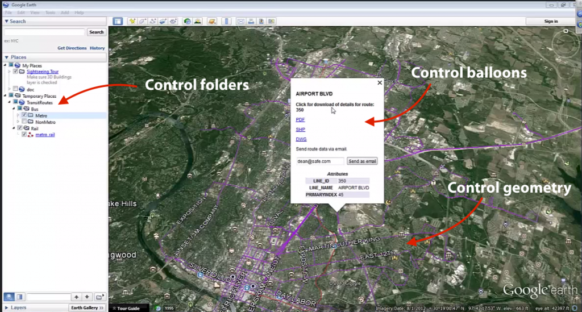Open the File menu
Viewport: 582px width, 312px height.
coord(9,13)
